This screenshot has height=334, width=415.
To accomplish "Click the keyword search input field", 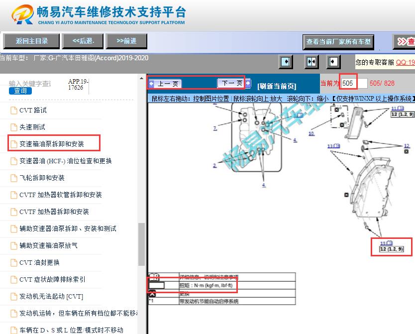I will coord(30,84).
